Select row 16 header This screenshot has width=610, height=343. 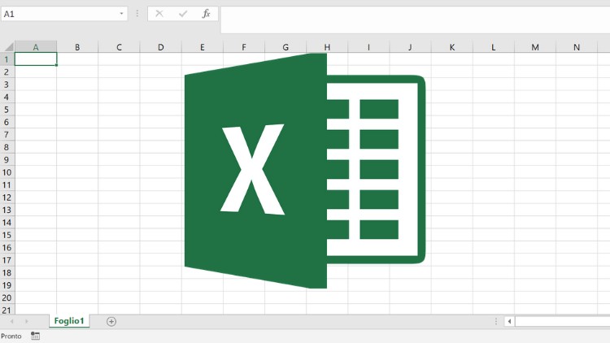pos(7,247)
